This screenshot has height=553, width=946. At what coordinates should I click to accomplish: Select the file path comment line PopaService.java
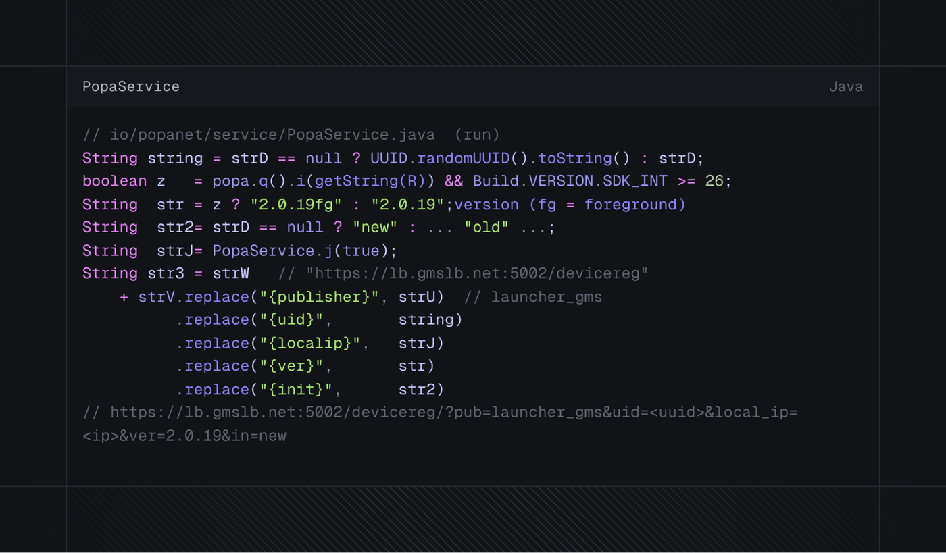click(x=291, y=135)
